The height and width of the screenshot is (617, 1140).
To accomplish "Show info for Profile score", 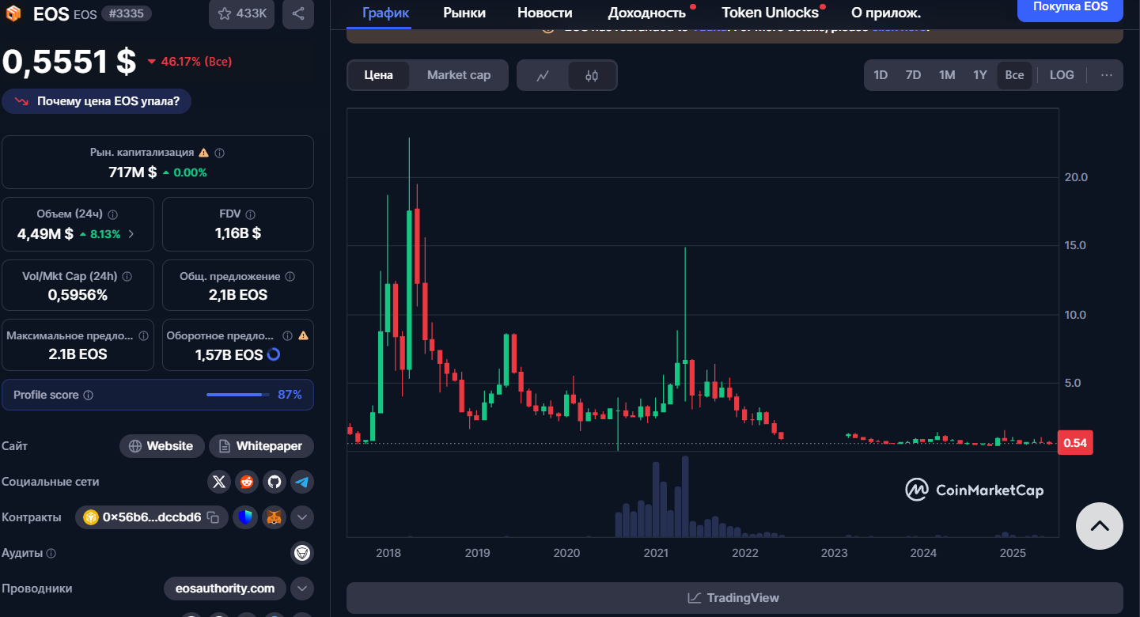I will coord(89,395).
